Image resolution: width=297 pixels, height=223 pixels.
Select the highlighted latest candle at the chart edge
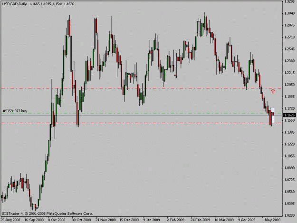273,115
